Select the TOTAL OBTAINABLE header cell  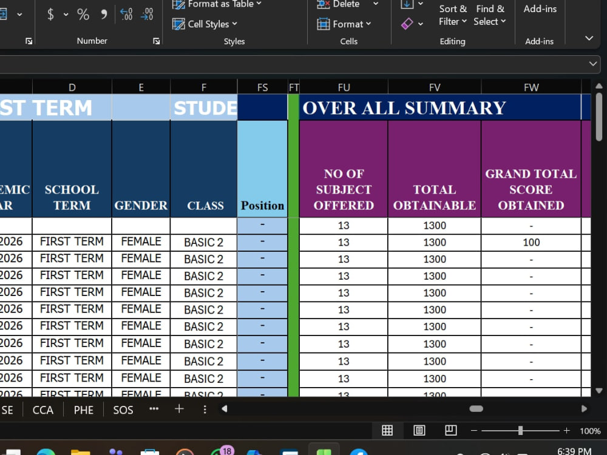point(435,169)
